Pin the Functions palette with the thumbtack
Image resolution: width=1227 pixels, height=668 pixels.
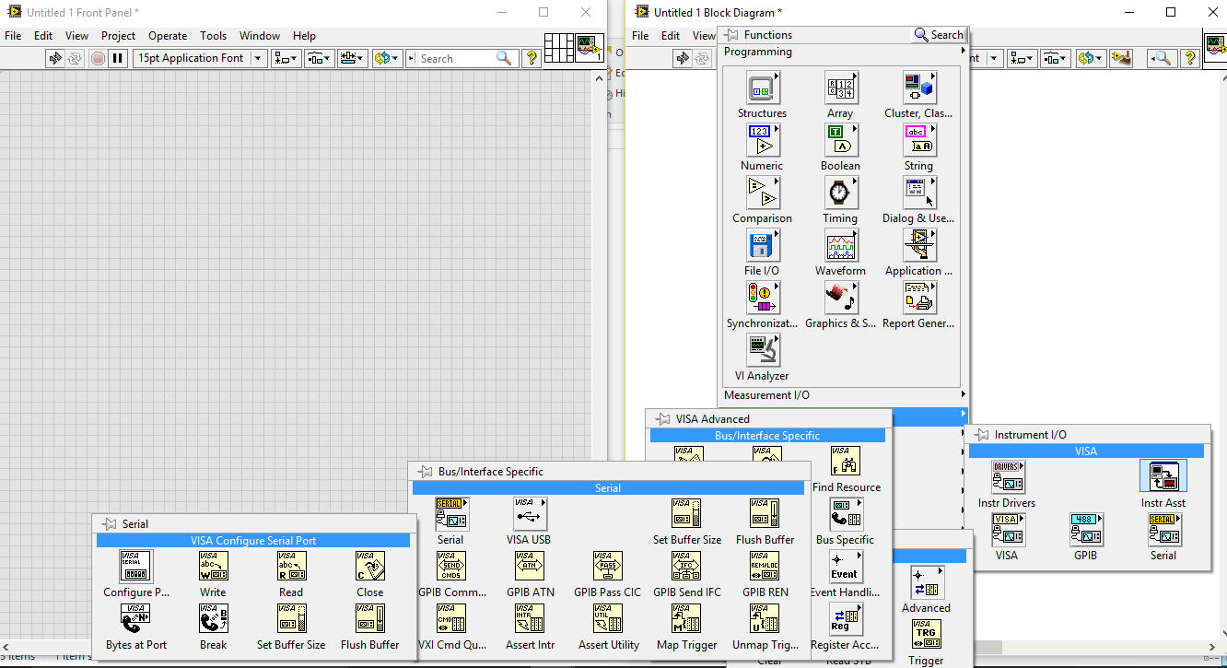(731, 35)
